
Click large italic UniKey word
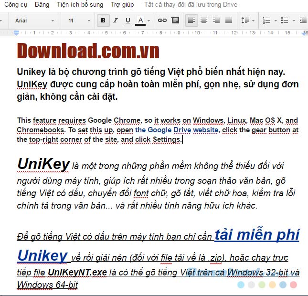43,164
